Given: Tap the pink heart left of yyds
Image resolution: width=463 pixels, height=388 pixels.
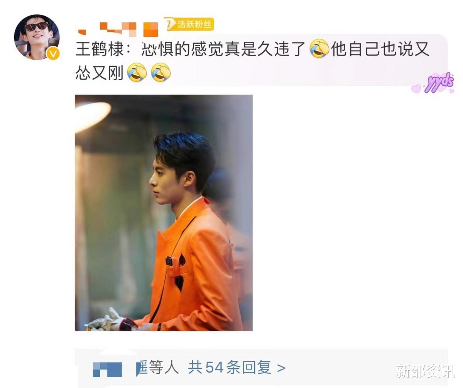Looking at the screenshot, I should [416, 88].
